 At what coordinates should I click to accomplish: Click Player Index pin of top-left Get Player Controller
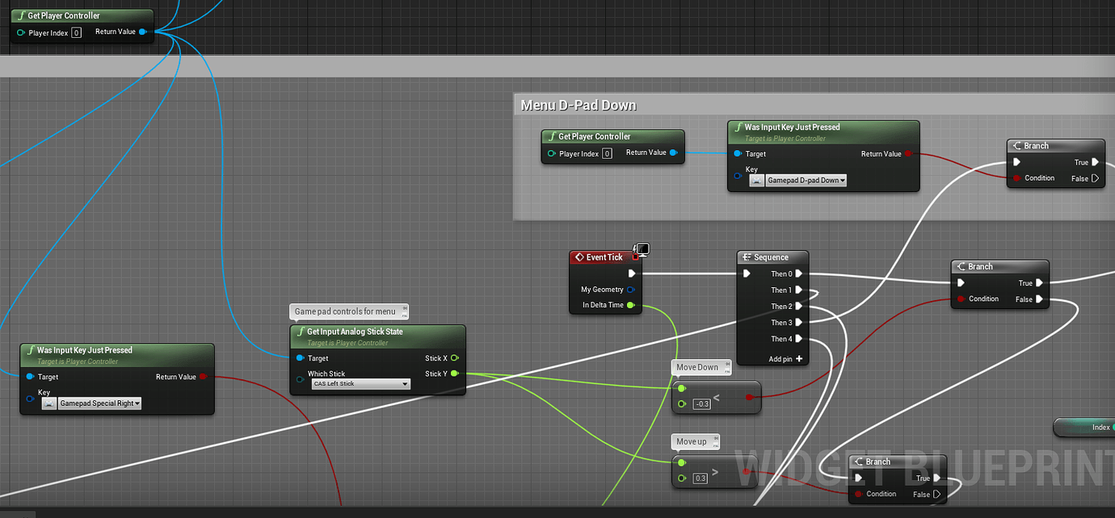[21, 33]
